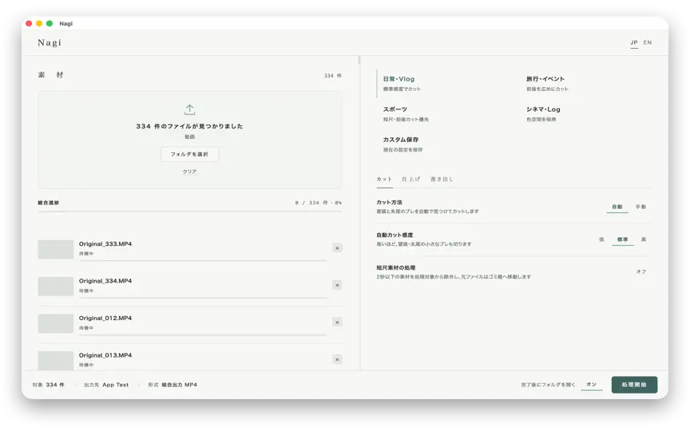Screen dimensions: 690x431
Task: Switch to the 書き出し tab
Action: tap(442, 180)
